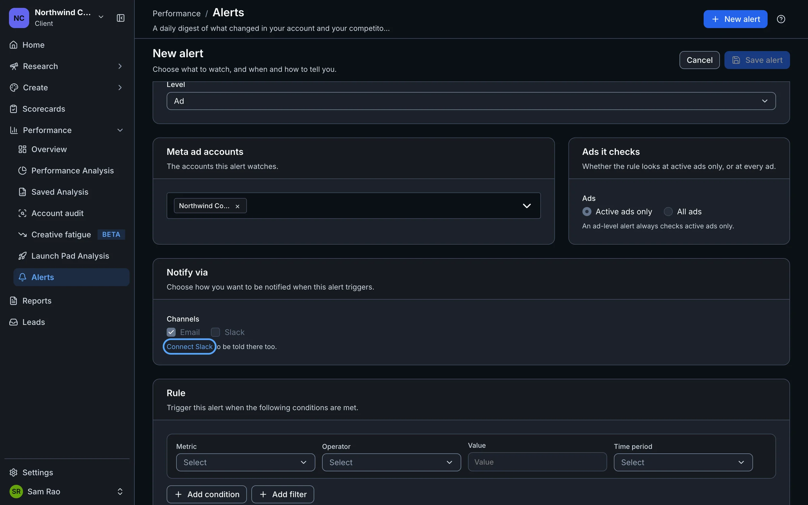Open the Time period select dropdown

(683, 462)
